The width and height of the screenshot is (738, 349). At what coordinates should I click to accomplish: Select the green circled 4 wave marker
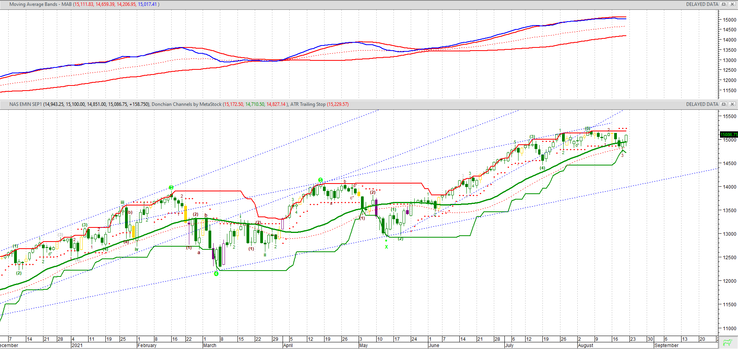[216, 274]
